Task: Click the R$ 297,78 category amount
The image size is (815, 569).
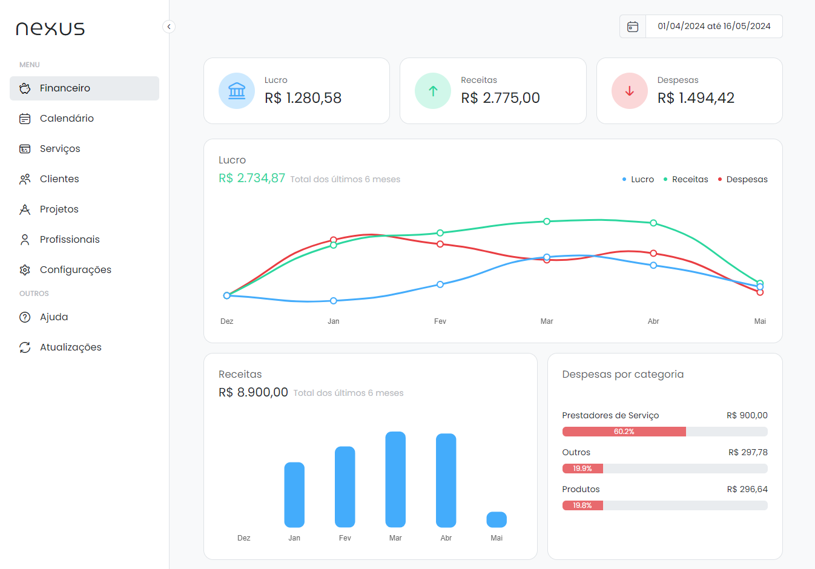Action: [x=748, y=452]
